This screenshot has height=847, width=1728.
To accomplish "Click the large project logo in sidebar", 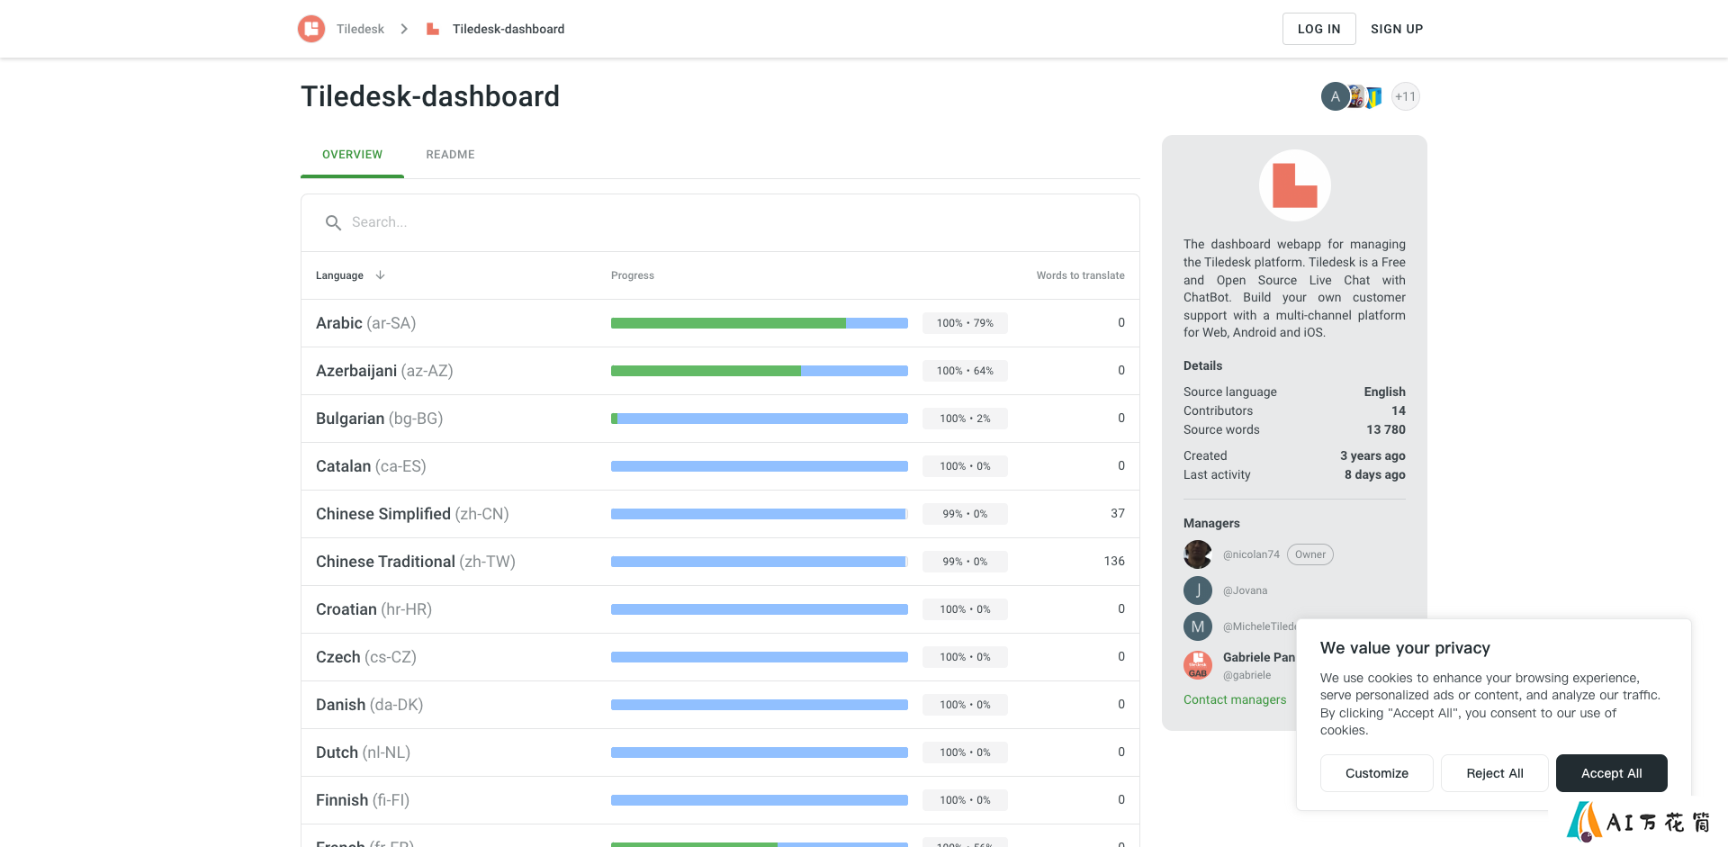I will (1294, 185).
